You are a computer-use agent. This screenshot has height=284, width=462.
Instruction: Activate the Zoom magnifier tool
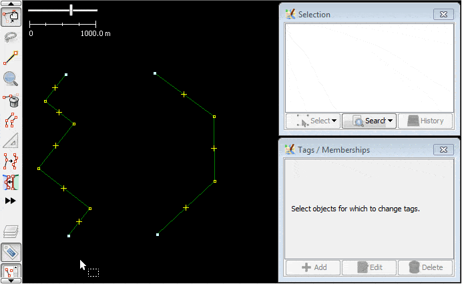point(11,79)
